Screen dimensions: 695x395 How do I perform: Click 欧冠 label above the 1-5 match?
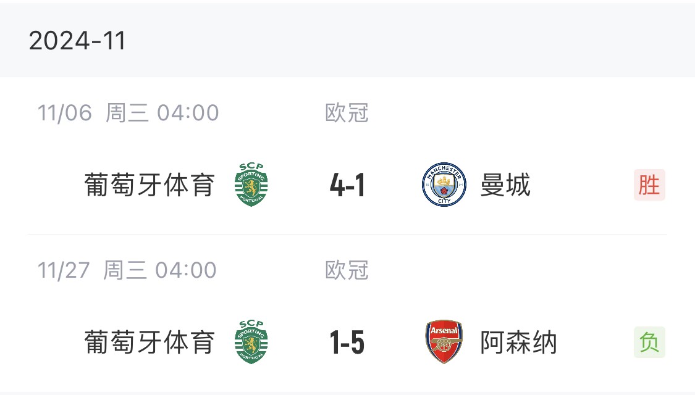click(x=347, y=270)
